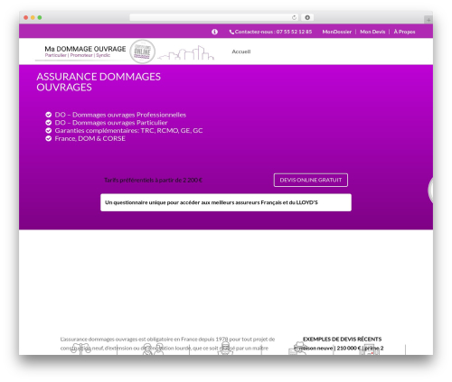Select the Accueil menu item
This screenshot has height=382, width=452.
tap(241, 51)
